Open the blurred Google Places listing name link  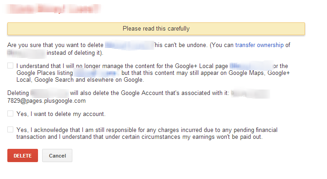pyautogui.click(x=97, y=73)
